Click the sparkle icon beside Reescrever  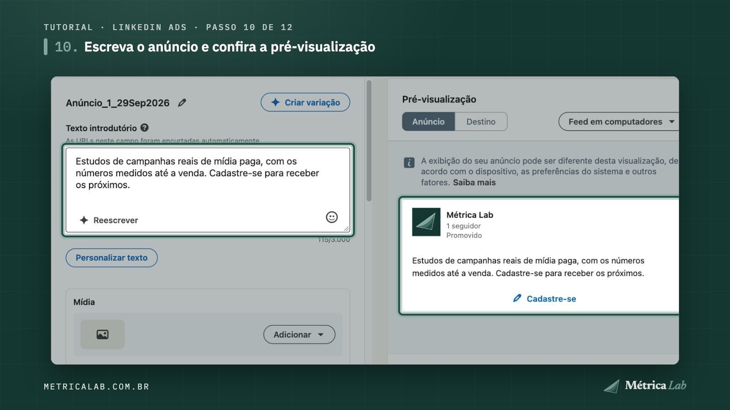pos(84,220)
